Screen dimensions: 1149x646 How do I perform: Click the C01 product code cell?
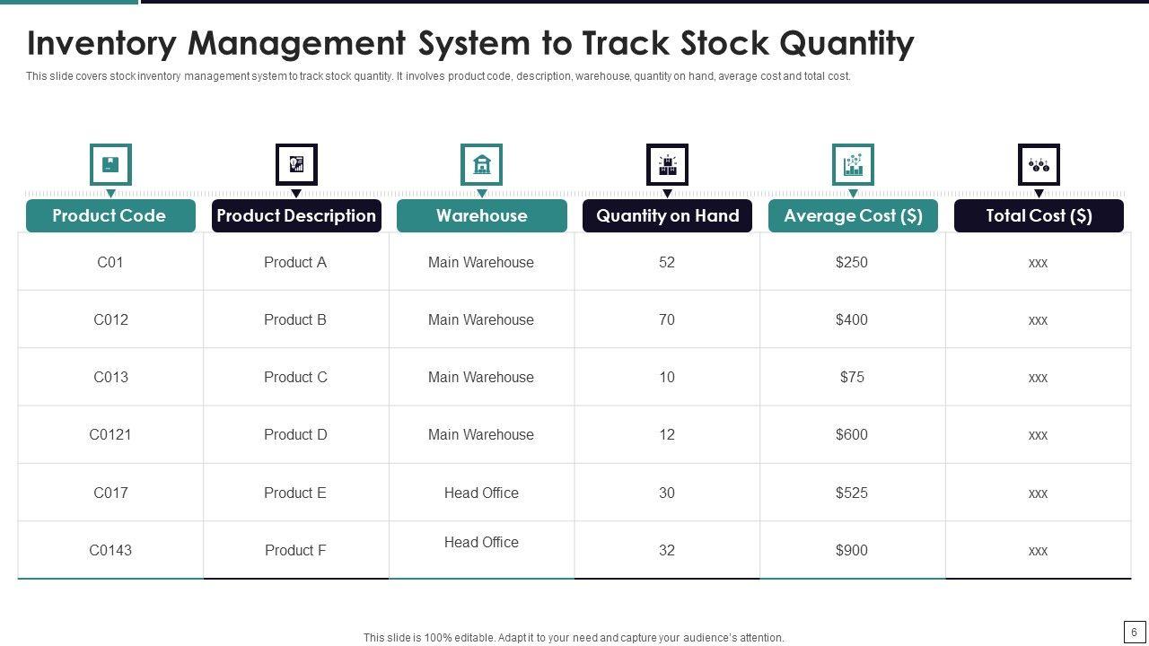(x=110, y=263)
